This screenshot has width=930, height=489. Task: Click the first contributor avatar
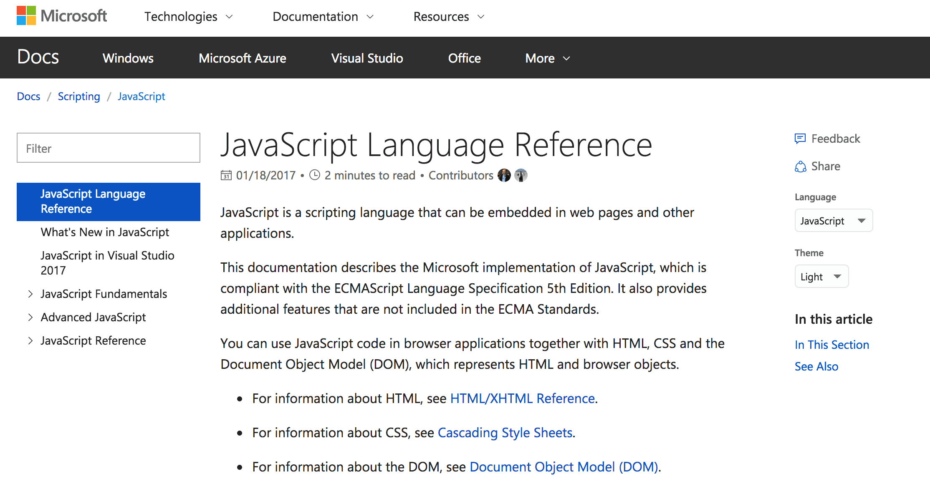pyautogui.click(x=504, y=175)
